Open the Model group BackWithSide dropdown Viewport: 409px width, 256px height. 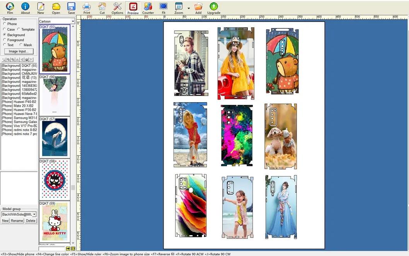[34, 214]
